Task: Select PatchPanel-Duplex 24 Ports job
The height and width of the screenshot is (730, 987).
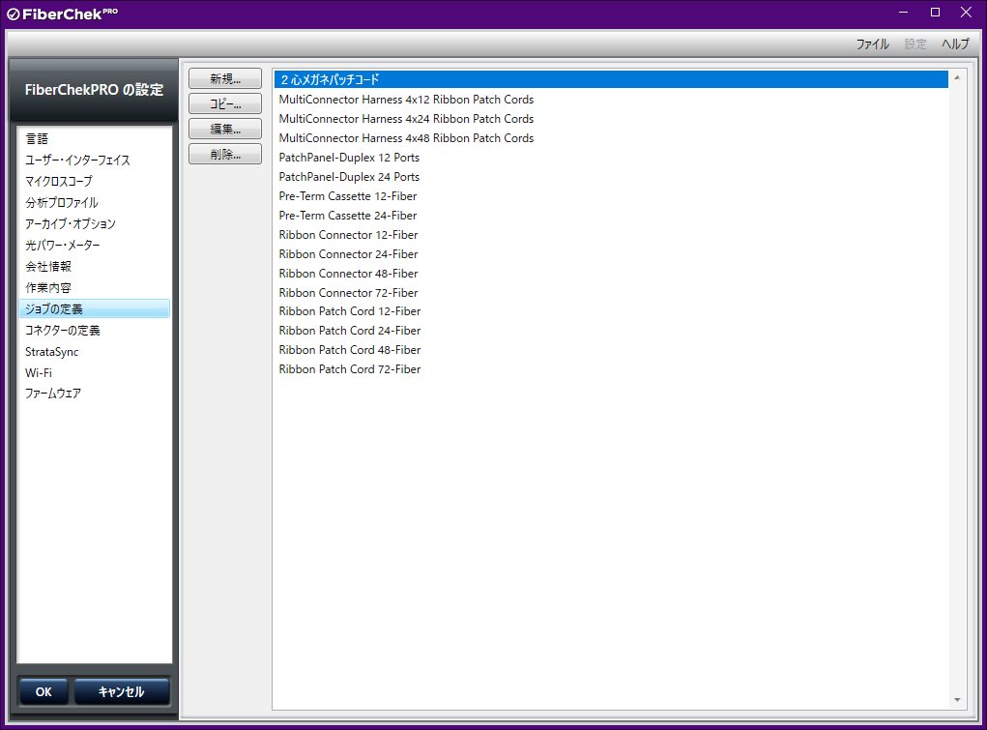Action: [611, 177]
